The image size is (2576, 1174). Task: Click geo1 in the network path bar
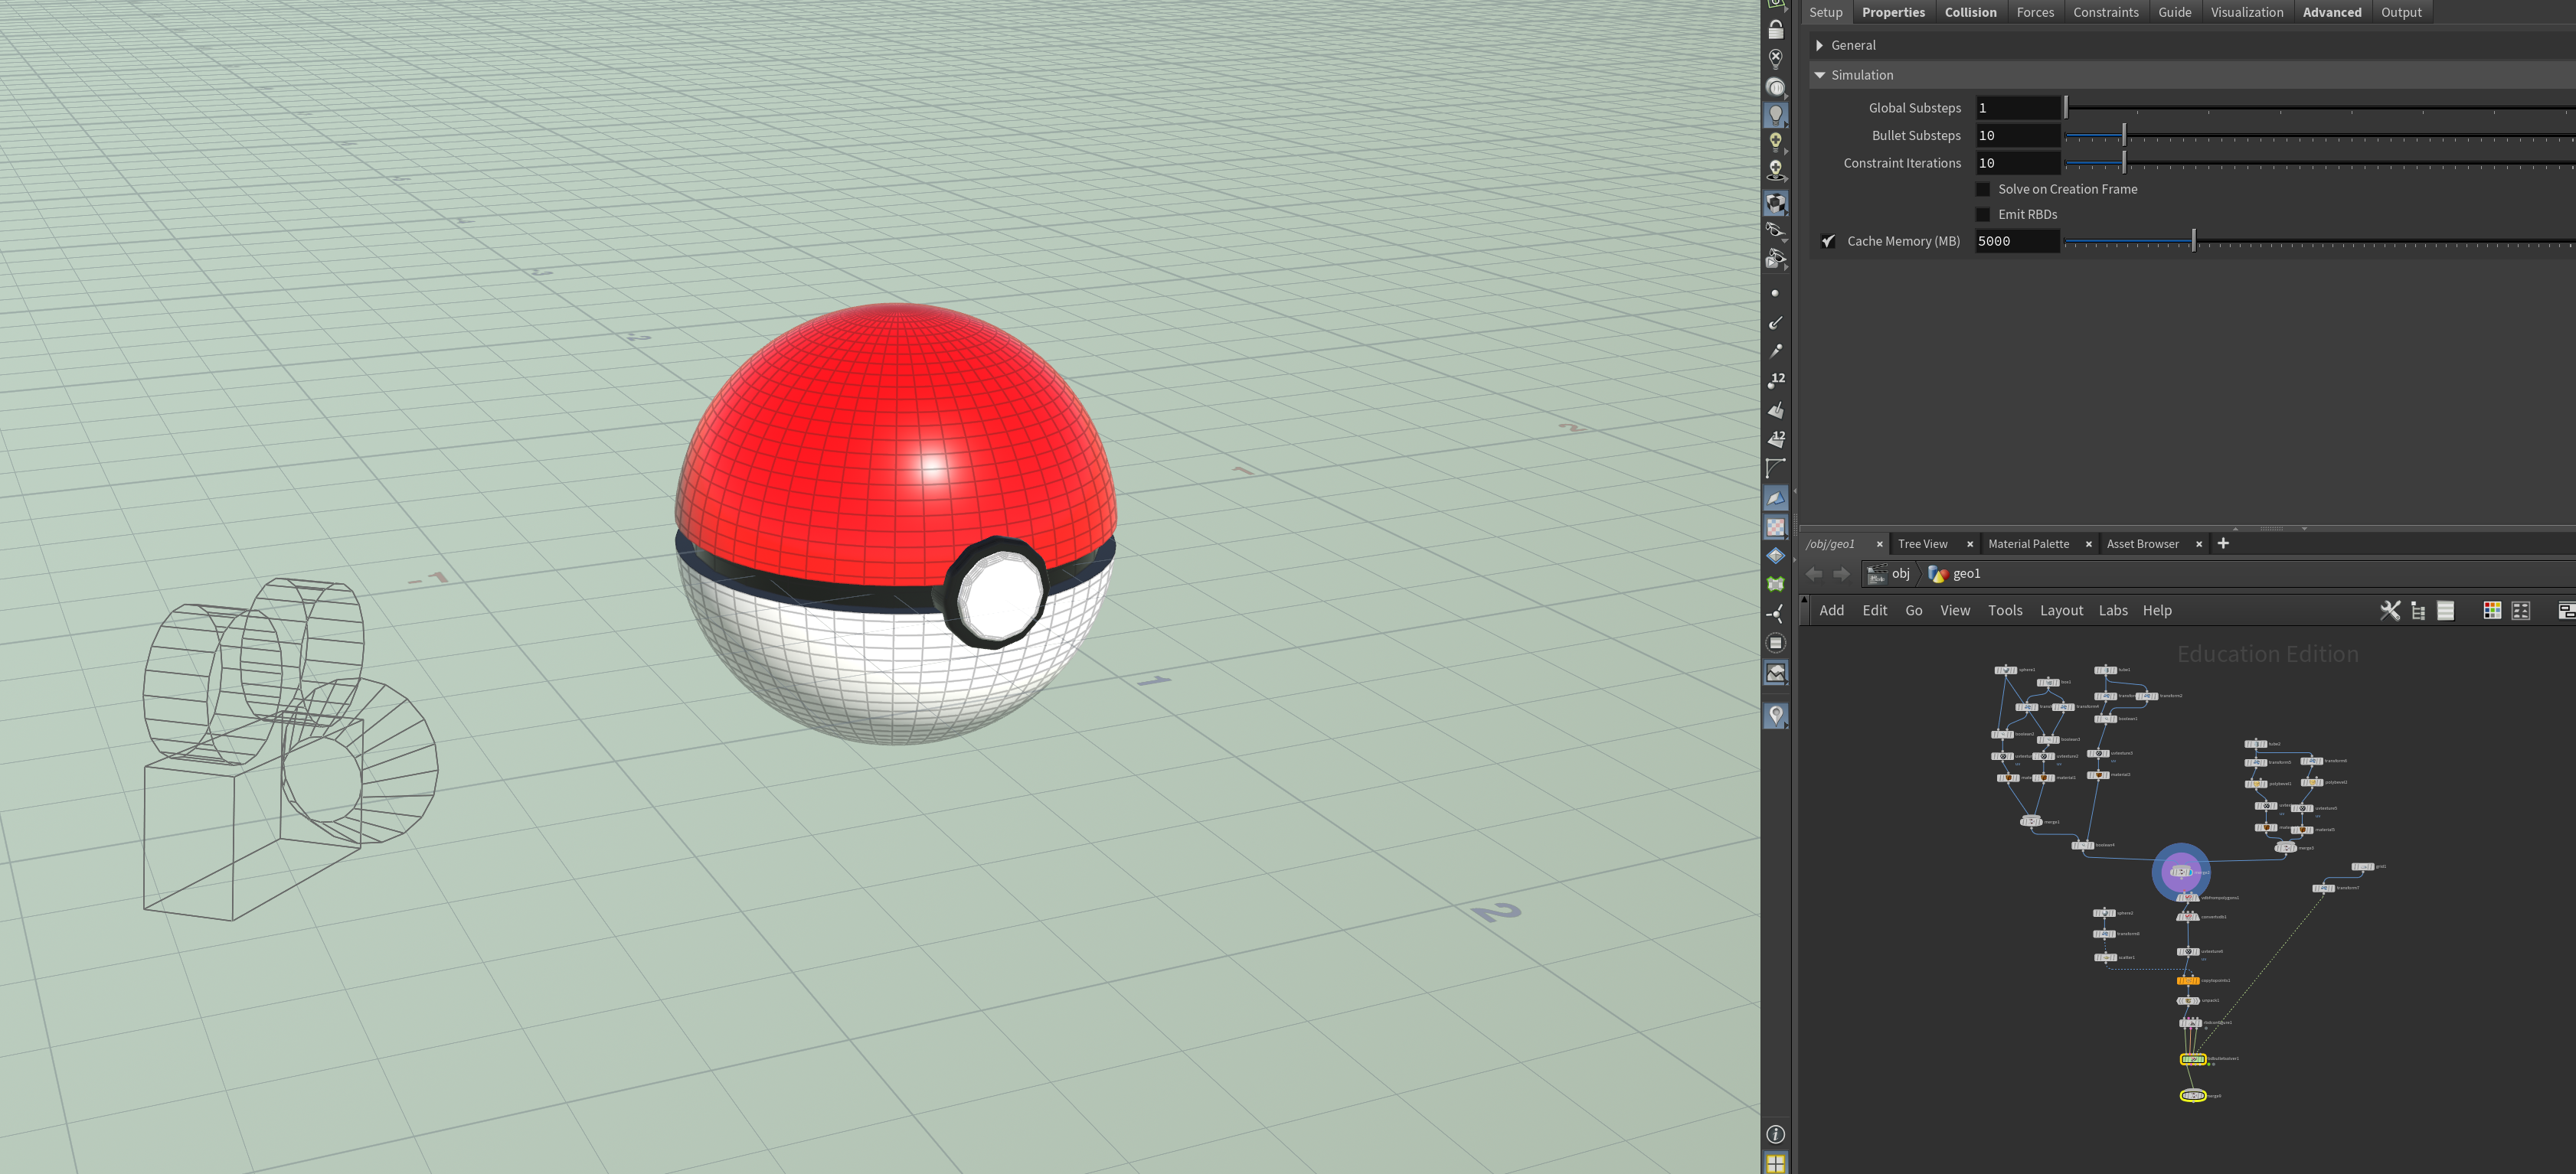(x=1954, y=573)
